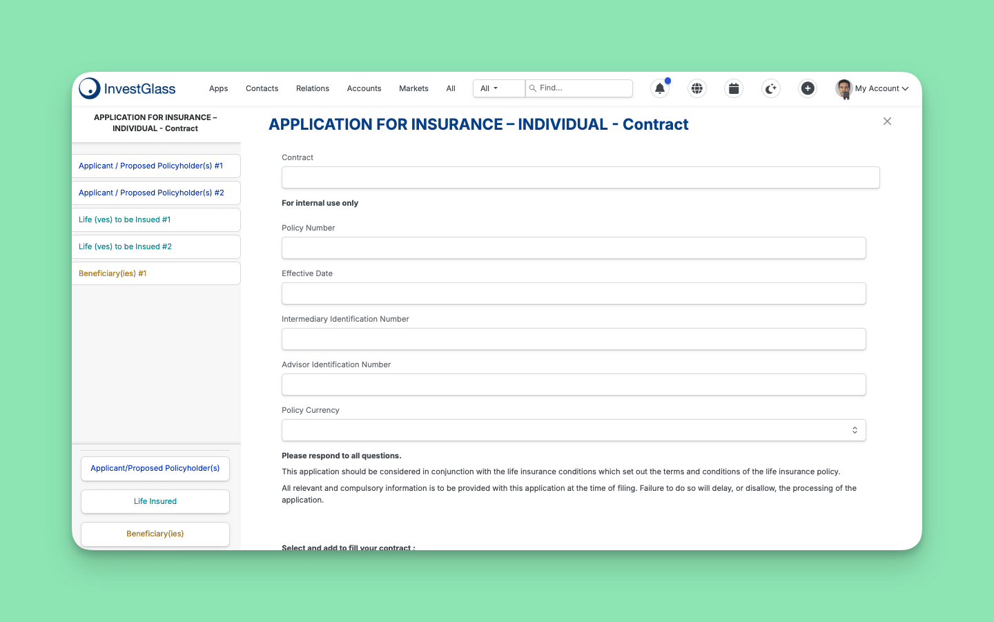Open the Markets menu

coord(414,88)
